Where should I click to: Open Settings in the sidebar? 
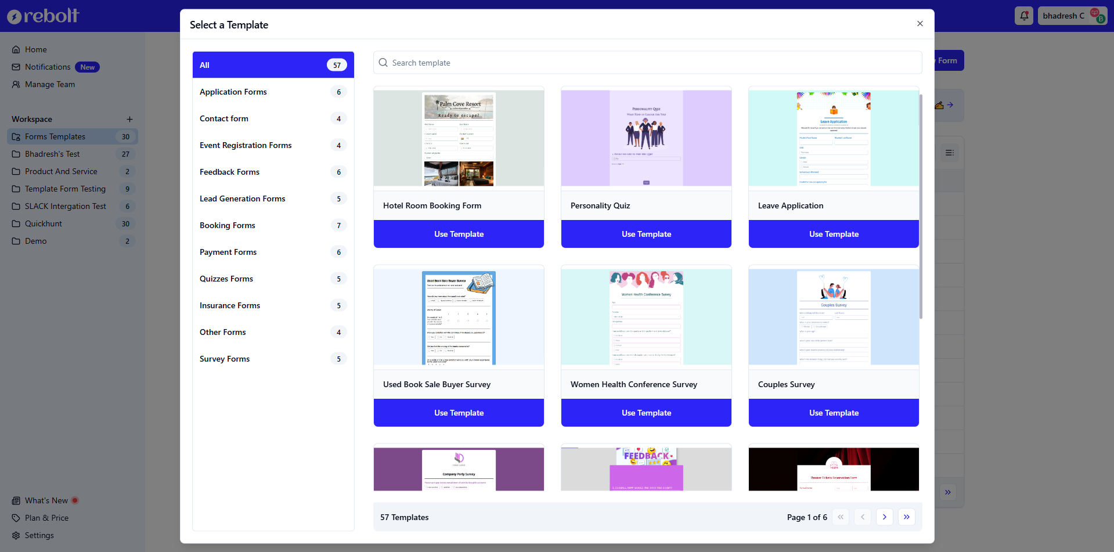73,536
